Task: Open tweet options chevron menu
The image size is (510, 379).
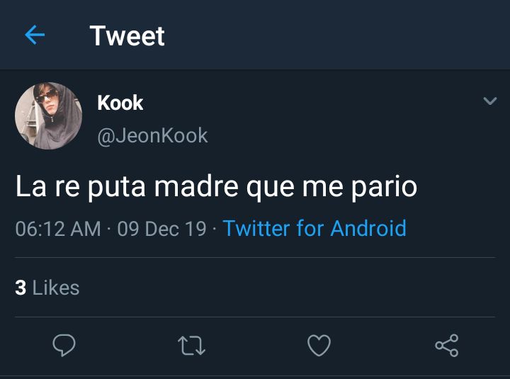Action: click(490, 101)
